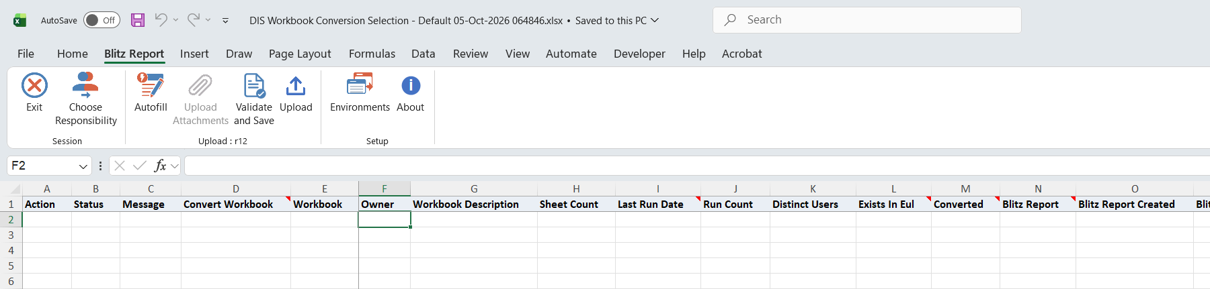Switch to the Review tab
1210x289 pixels.
point(471,54)
